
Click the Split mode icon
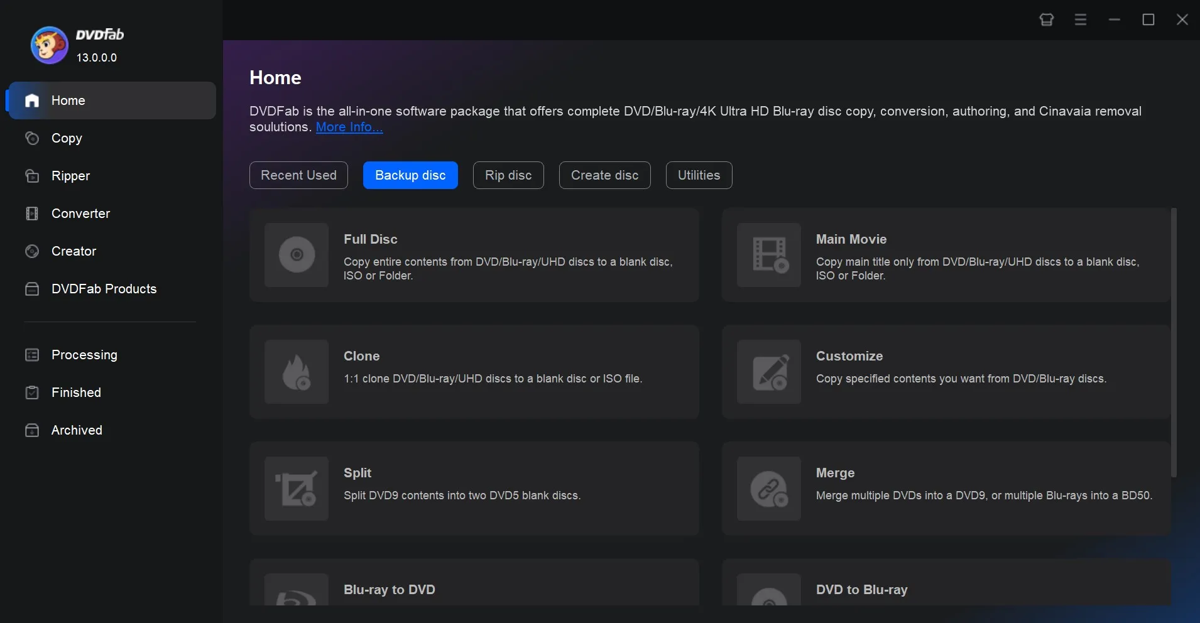point(296,489)
